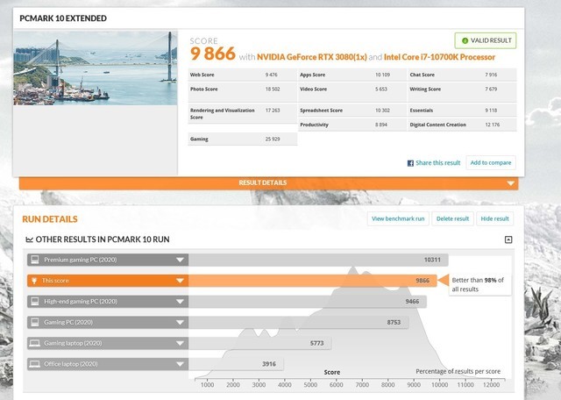
Task: Click the desktop icon on Premium gaming PC row
Action: pyautogui.click(x=35, y=260)
